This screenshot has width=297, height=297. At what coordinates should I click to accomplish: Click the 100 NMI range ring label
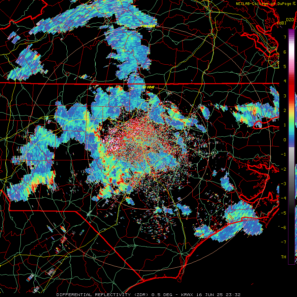tap(148, 26)
